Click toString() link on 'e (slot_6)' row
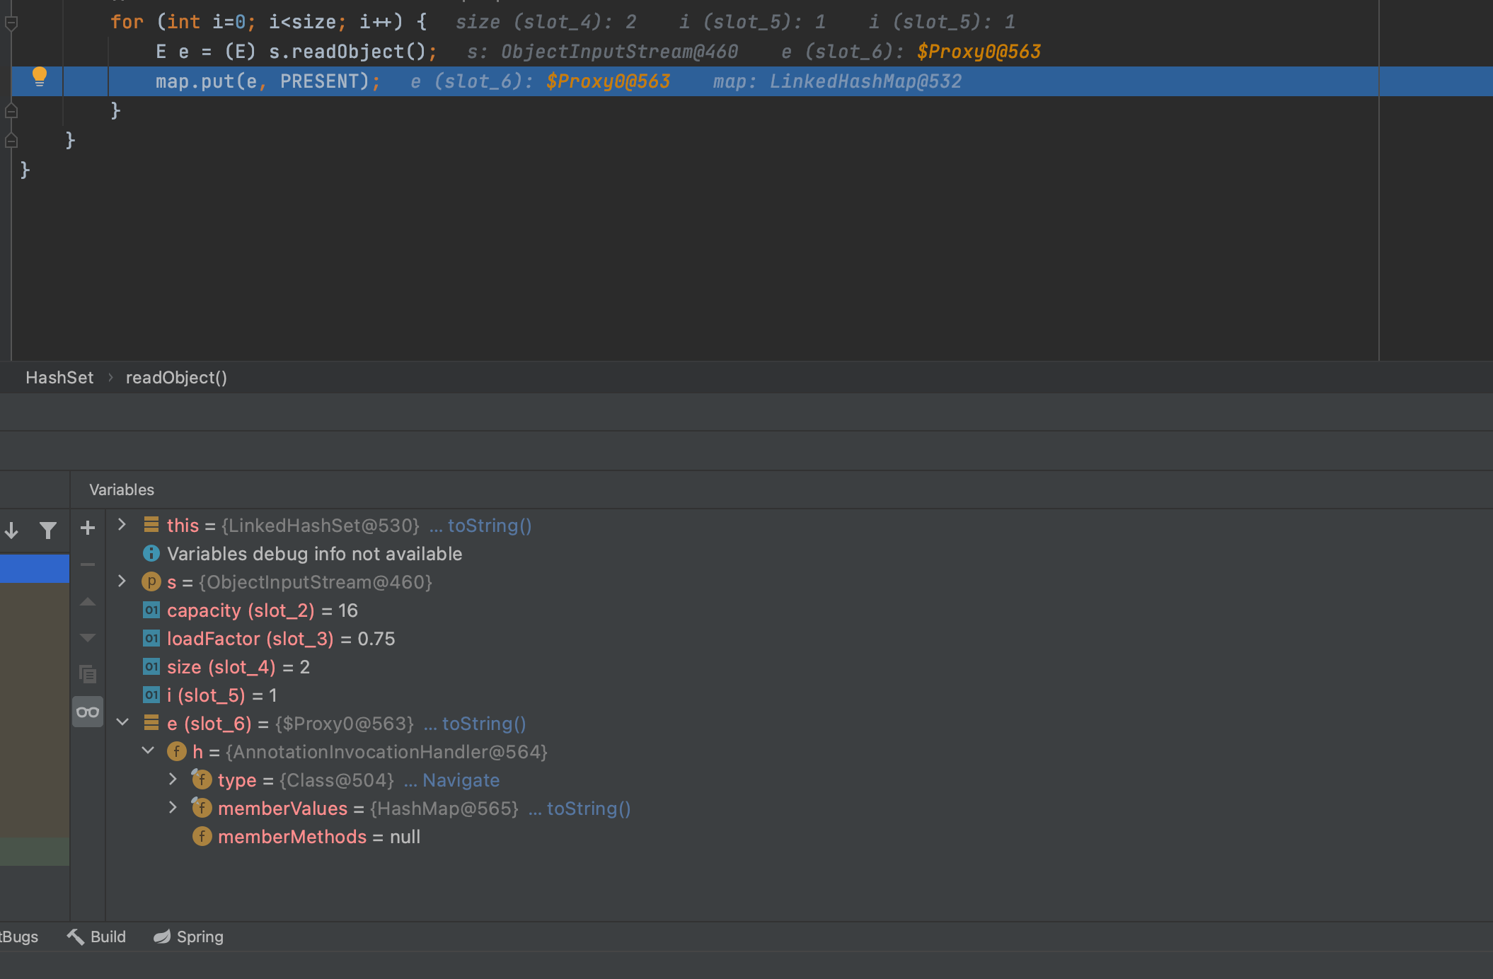The height and width of the screenshot is (979, 1493). 484,724
